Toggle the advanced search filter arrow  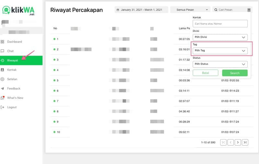[x=249, y=10]
